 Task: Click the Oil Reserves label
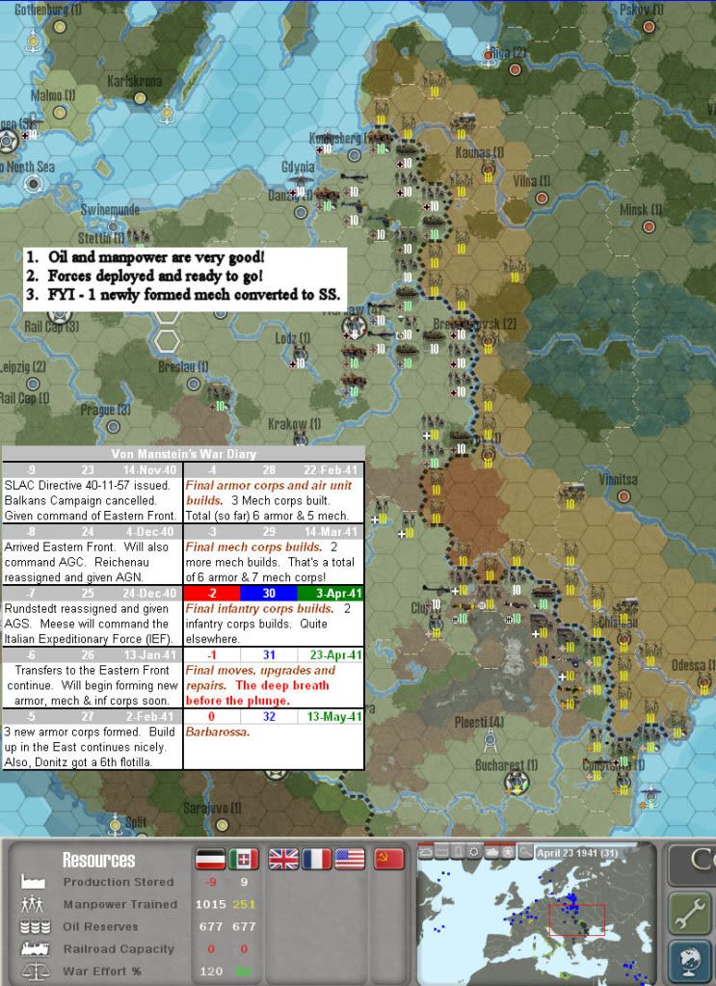(100, 927)
